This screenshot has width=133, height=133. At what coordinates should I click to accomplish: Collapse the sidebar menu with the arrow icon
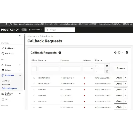[20, 36]
